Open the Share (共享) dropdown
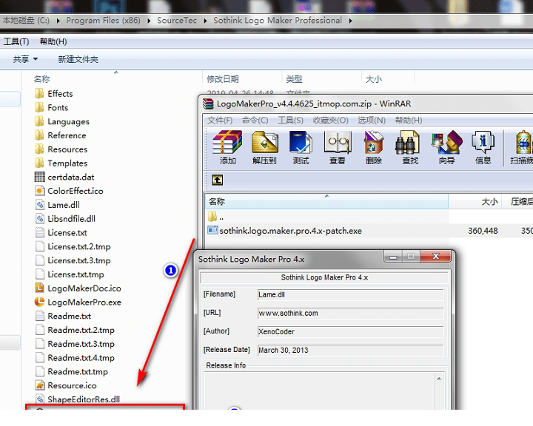 tap(25, 59)
